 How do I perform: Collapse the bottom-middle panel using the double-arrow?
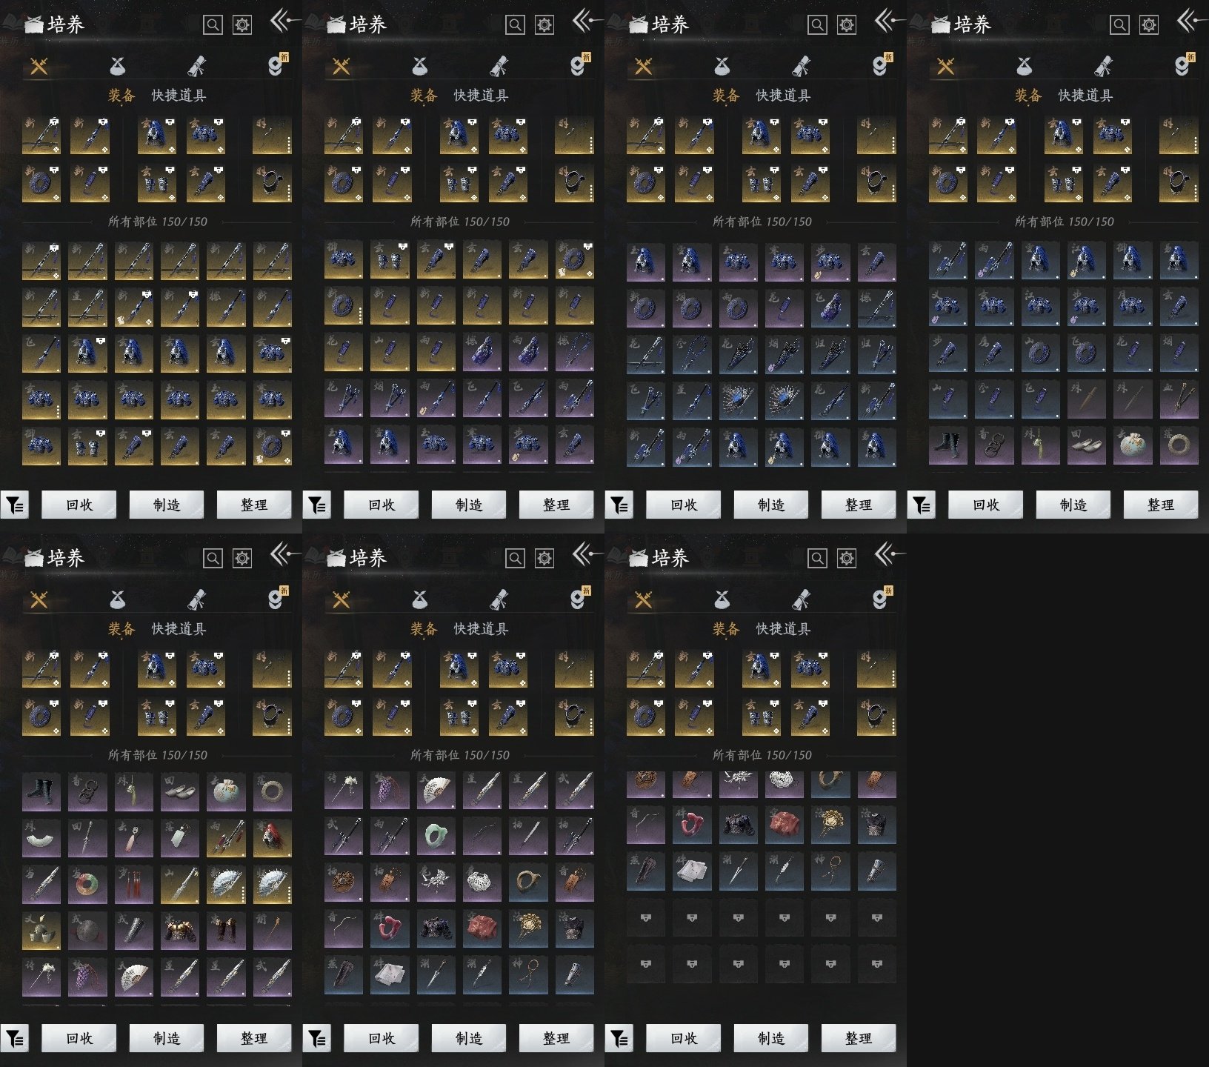[584, 554]
